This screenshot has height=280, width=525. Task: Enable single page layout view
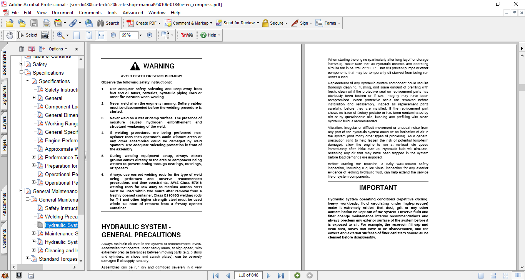tap(481, 275)
